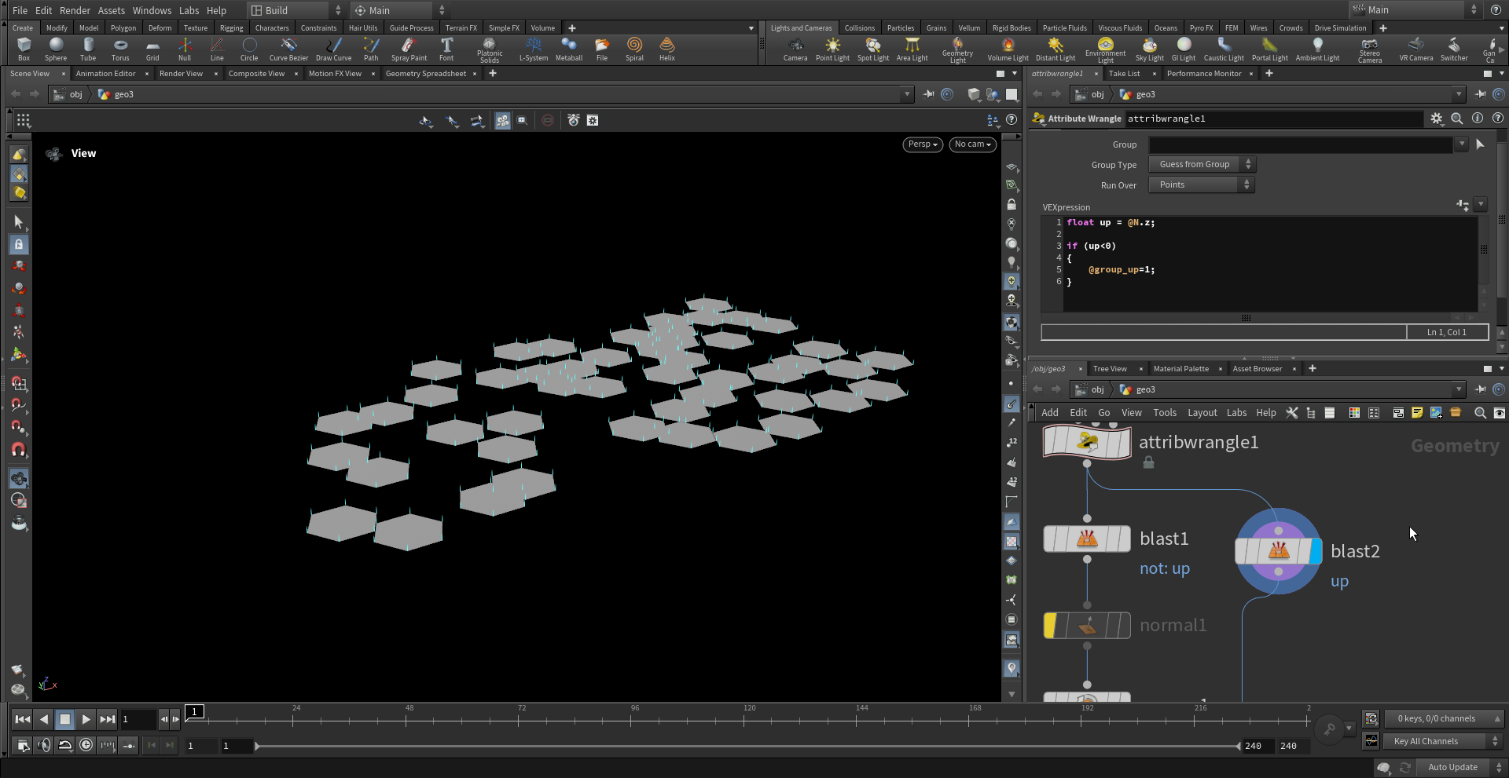This screenshot has height=778, width=1509.
Task: Click the range slider start handle
Action: (257, 746)
